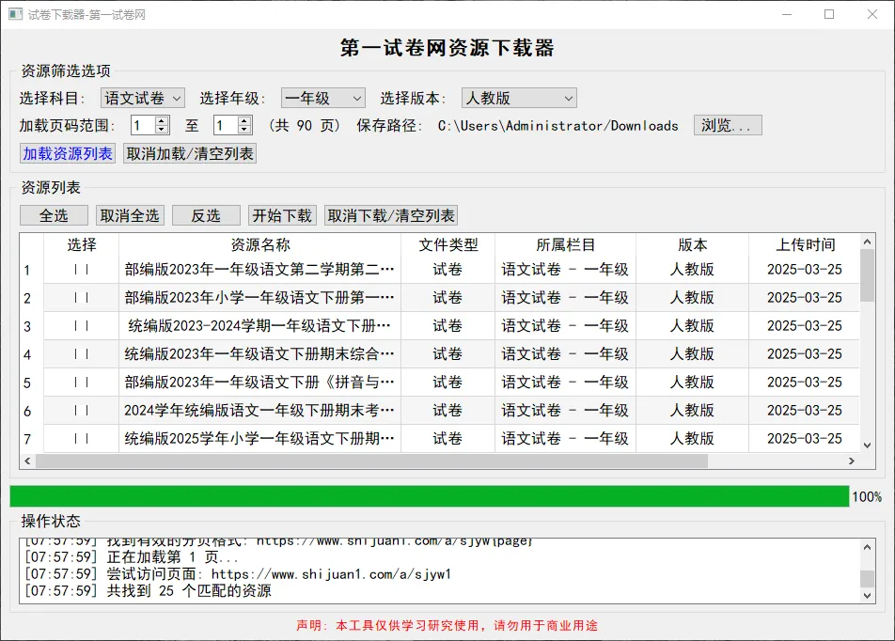Screen dimensions: 895x641
Task: Increase the start page number spinner
Action: 162,120
